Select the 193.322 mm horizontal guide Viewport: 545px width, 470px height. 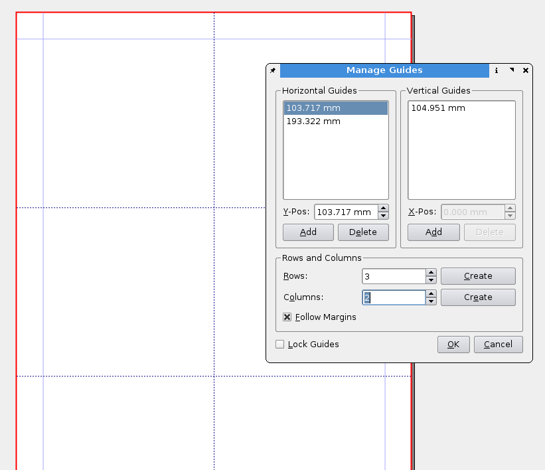coord(313,121)
